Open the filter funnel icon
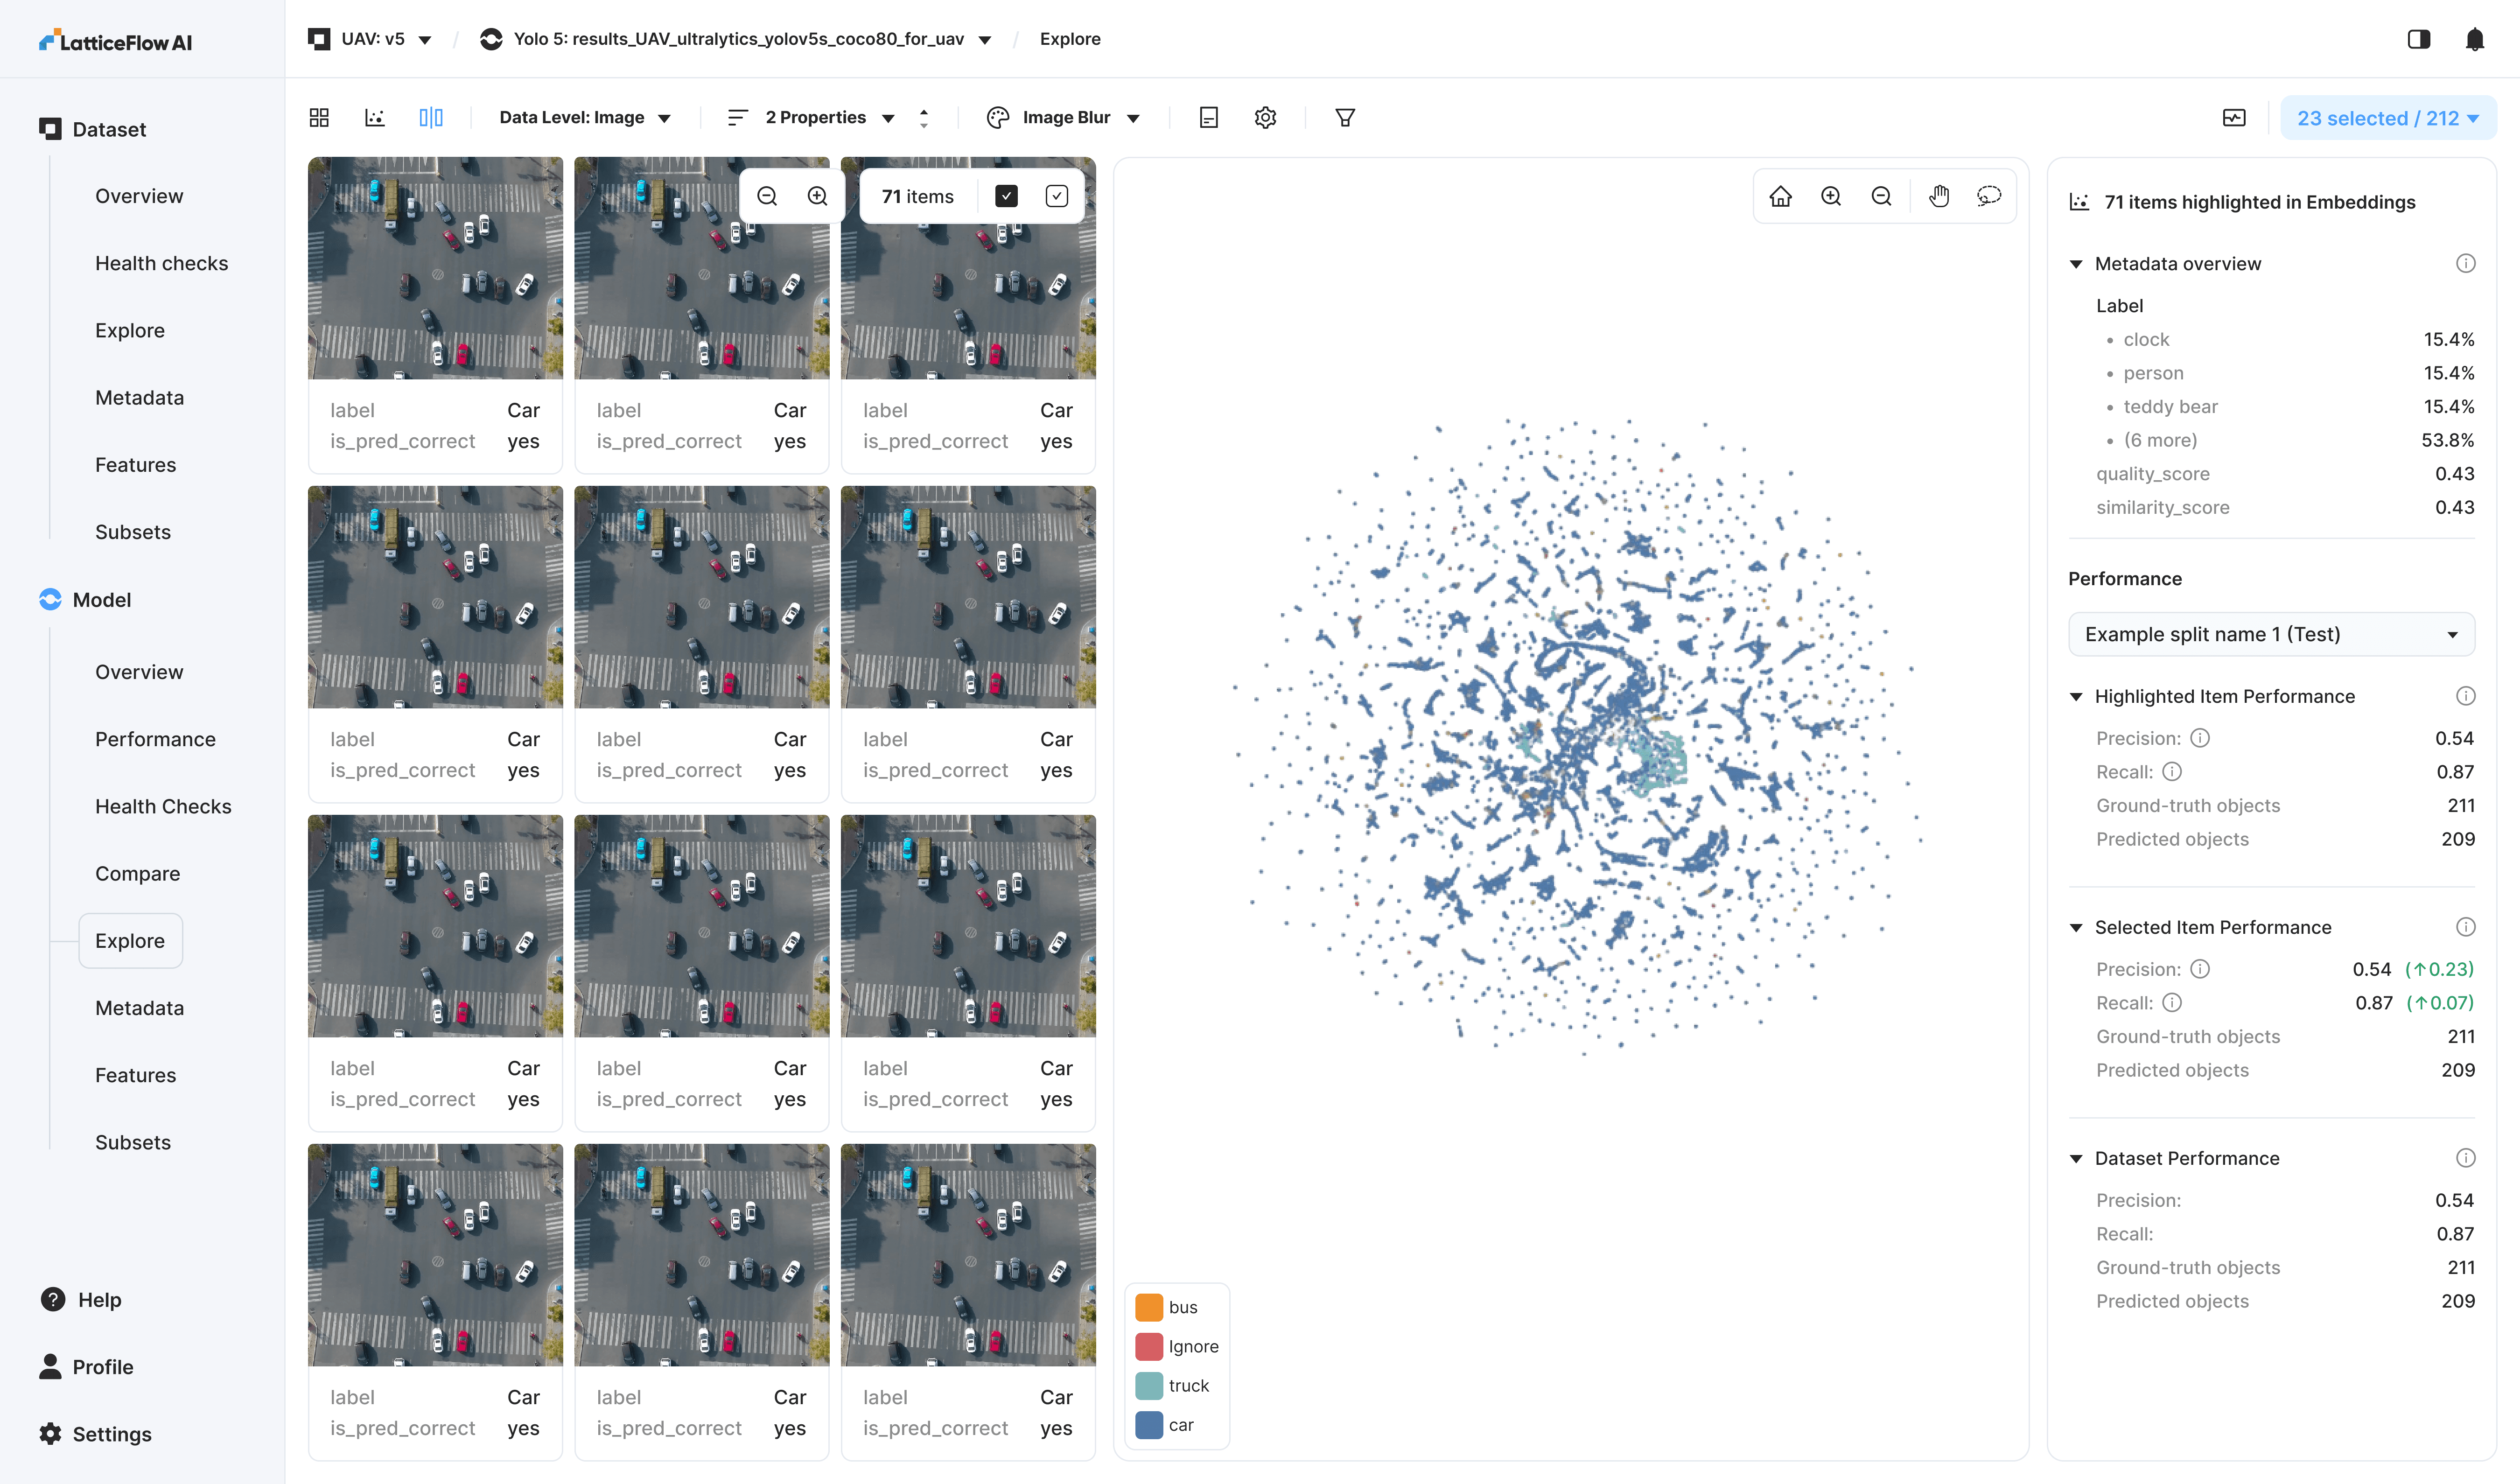2520x1484 pixels. coord(1345,118)
